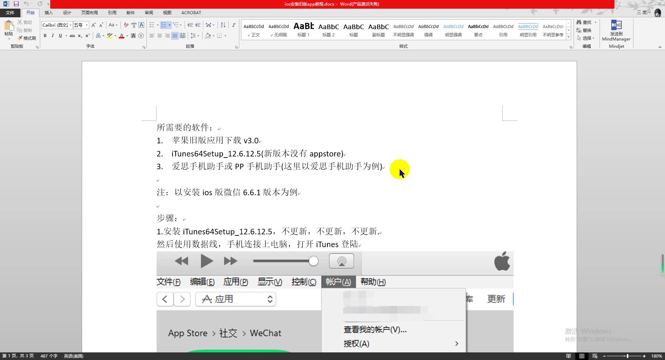The height and width of the screenshot is (360, 665).
Task: Switch to the ACROBAT tab
Action: coord(191,12)
